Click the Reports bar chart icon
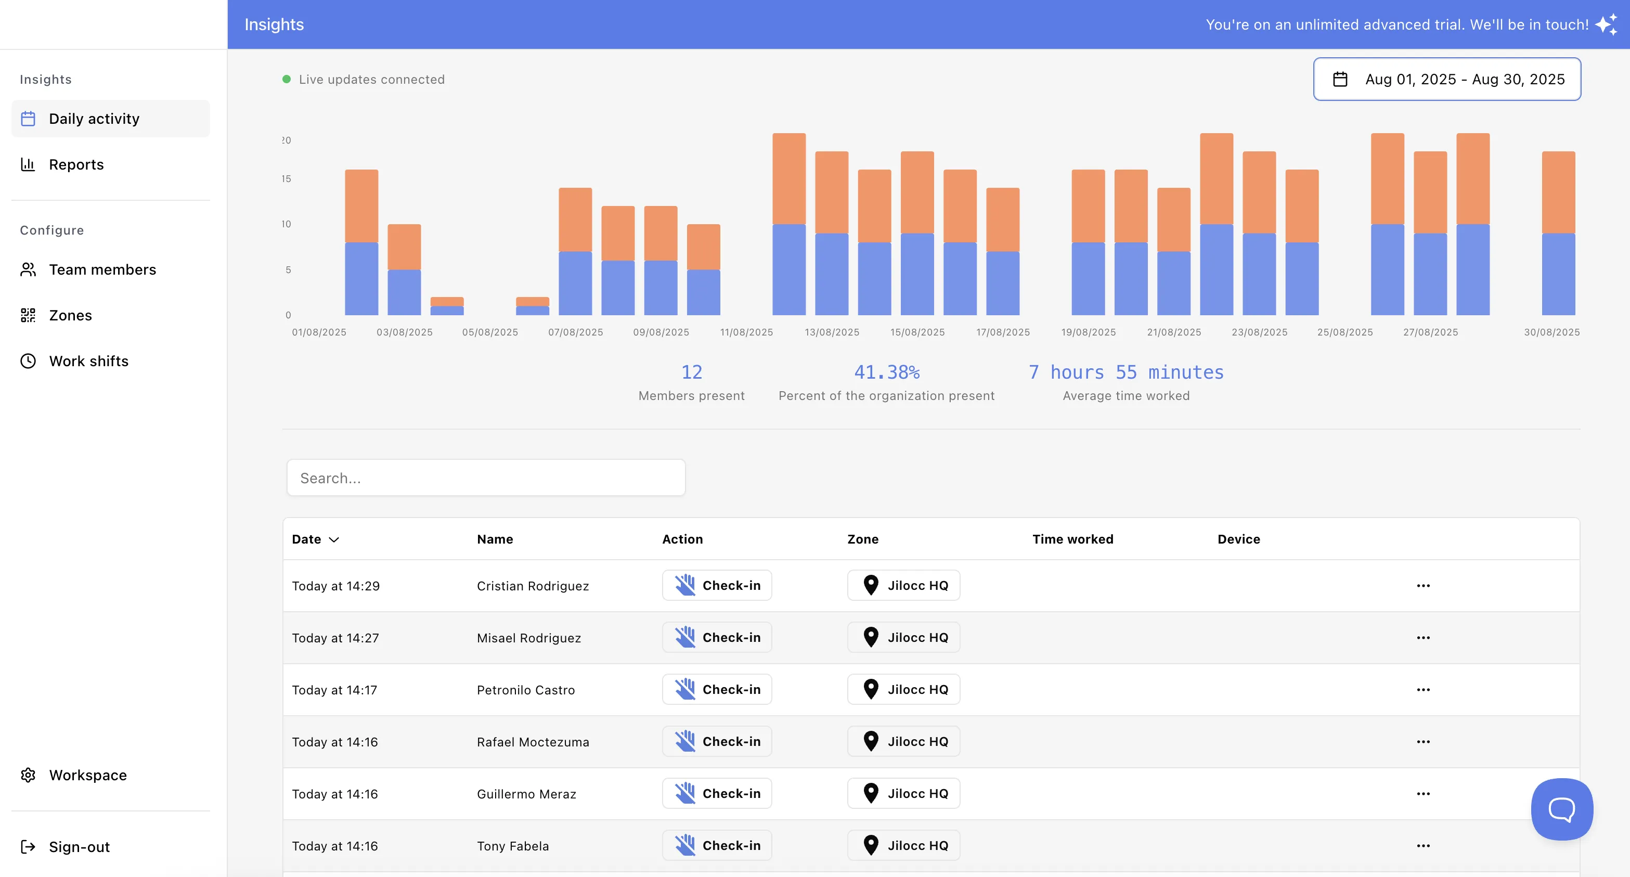The image size is (1630, 877). point(28,164)
